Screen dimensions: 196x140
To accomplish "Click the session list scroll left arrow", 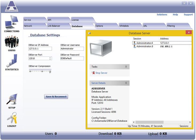I will point(134,122).
